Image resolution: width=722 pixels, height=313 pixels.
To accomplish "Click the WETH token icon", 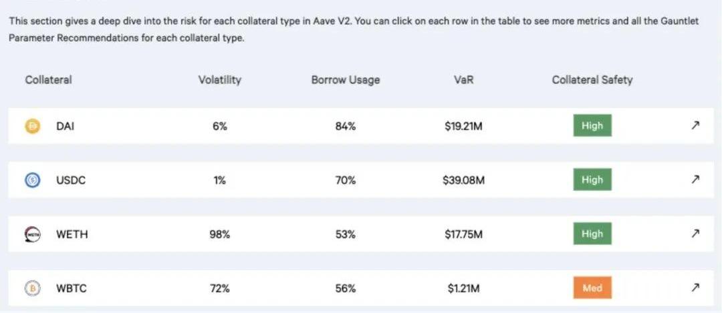I will click(x=33, y=234).
